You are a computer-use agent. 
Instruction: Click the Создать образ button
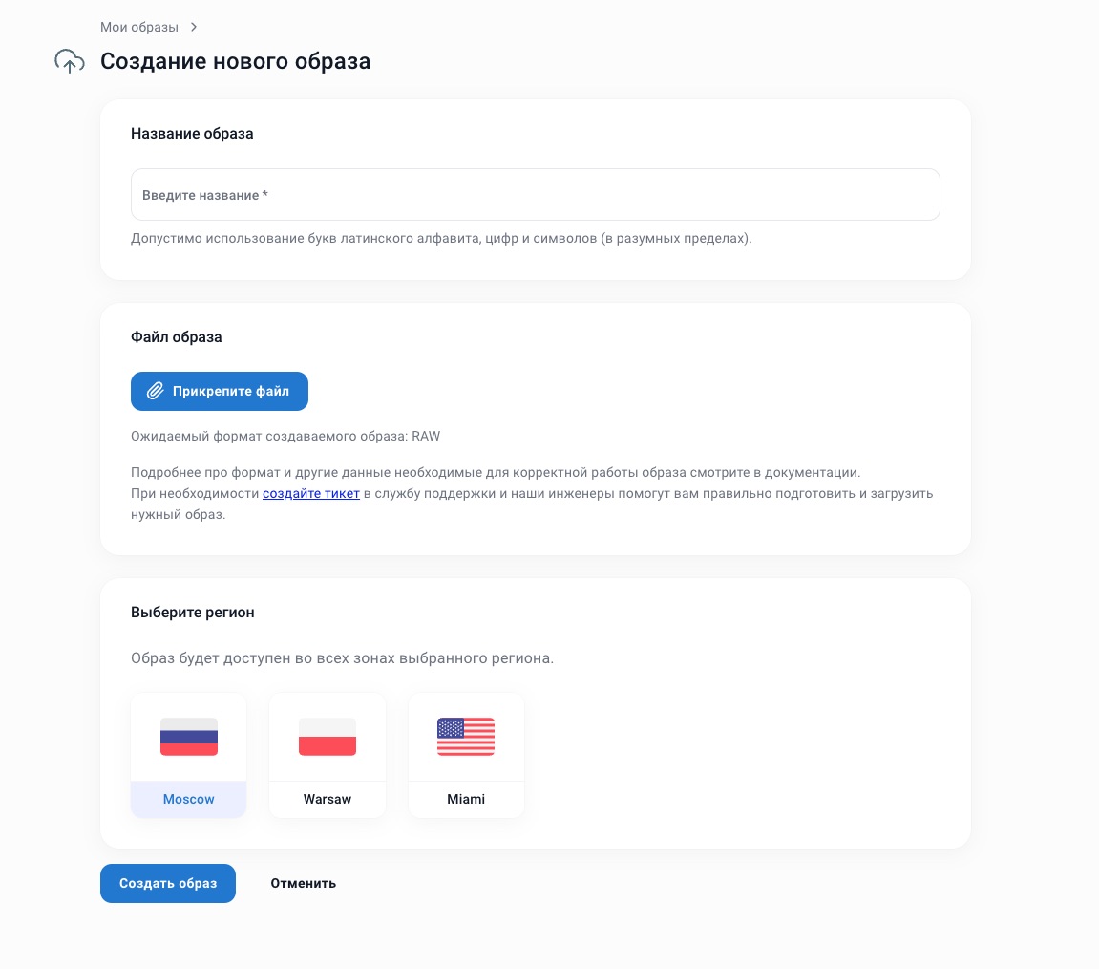click(168, 883)
